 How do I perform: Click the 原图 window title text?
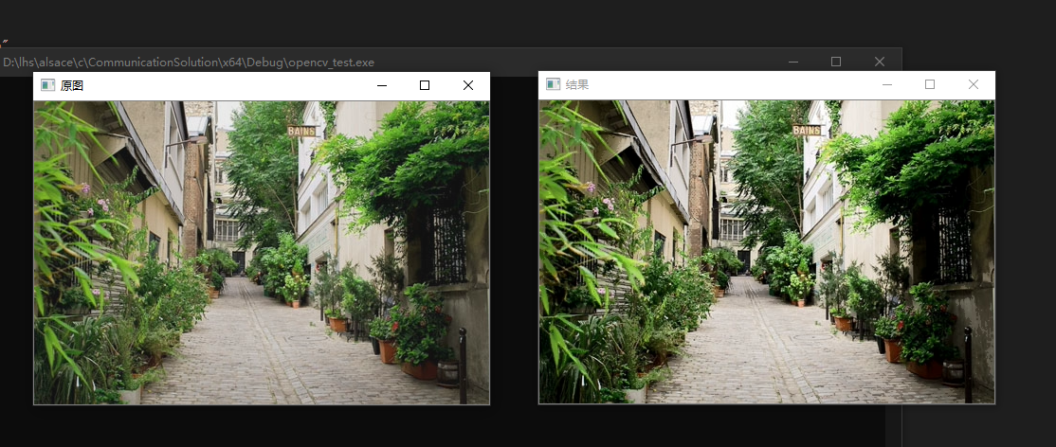[x=72, y=85]
